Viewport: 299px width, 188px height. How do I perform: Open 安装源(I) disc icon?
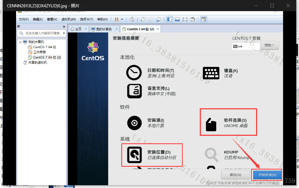(x=134, y=123)
